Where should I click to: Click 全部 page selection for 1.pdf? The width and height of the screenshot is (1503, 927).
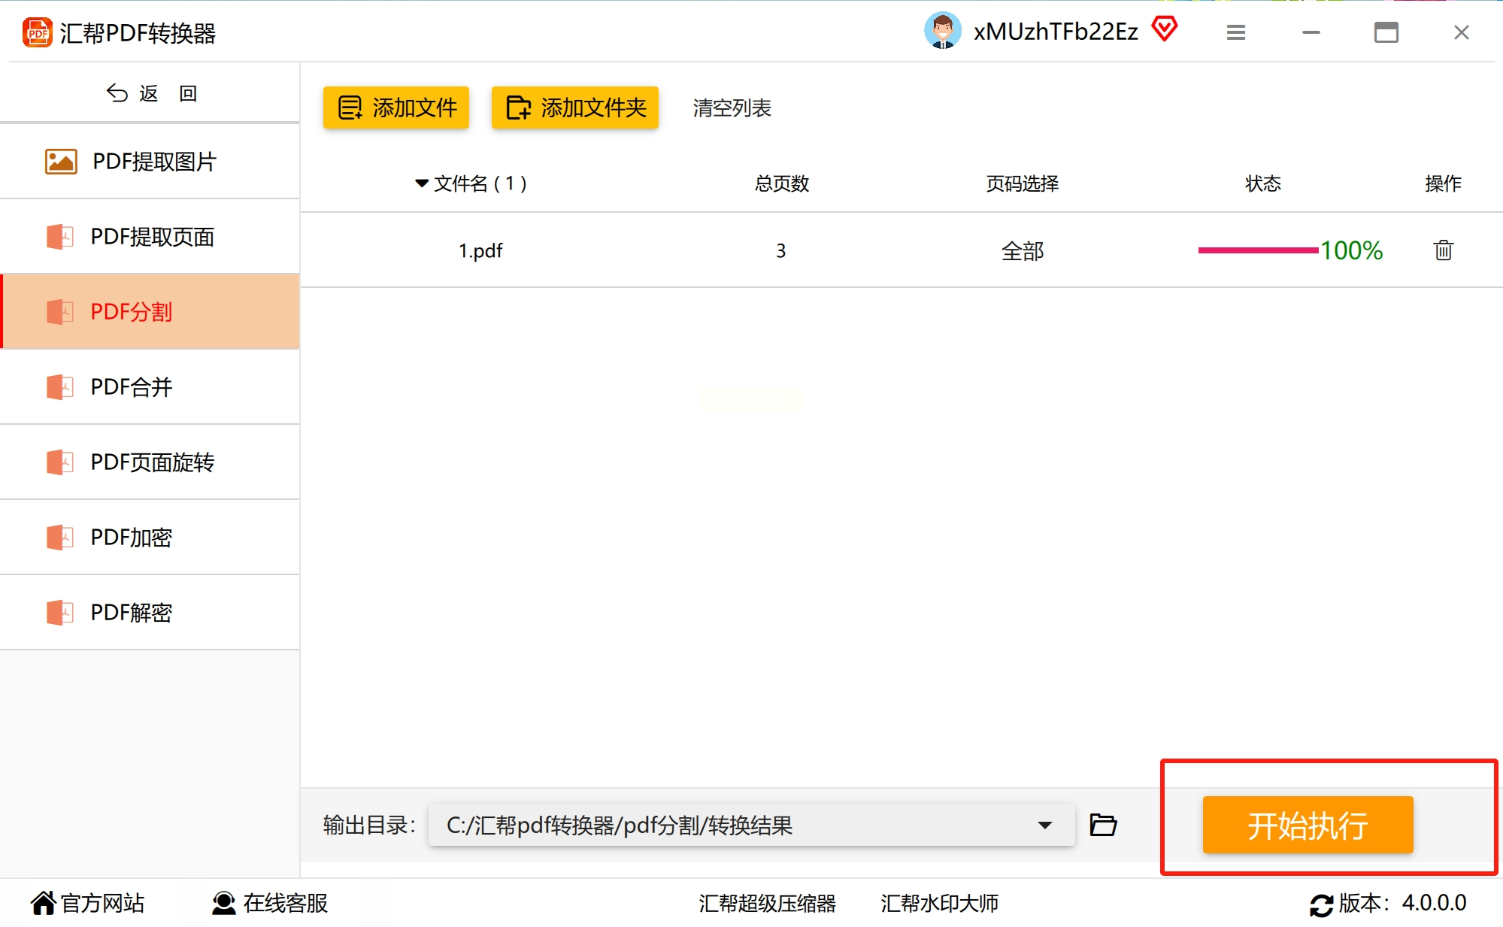1022,250
